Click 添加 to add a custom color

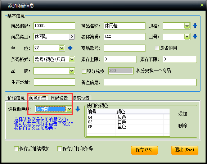point(183,114)
